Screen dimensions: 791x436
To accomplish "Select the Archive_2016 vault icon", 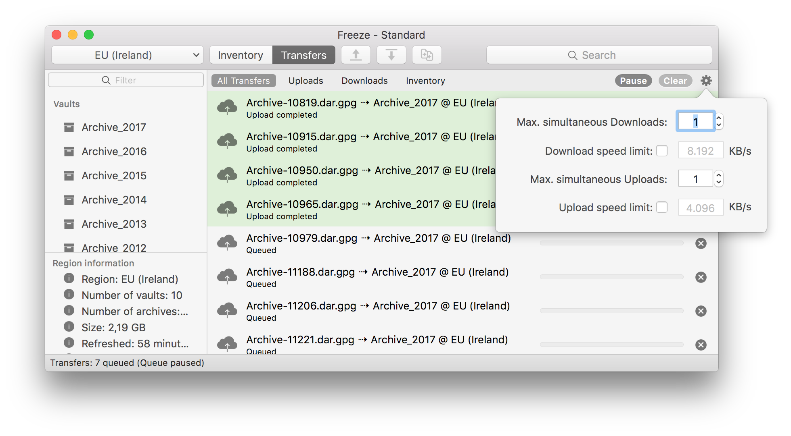I will coord(69,152).
